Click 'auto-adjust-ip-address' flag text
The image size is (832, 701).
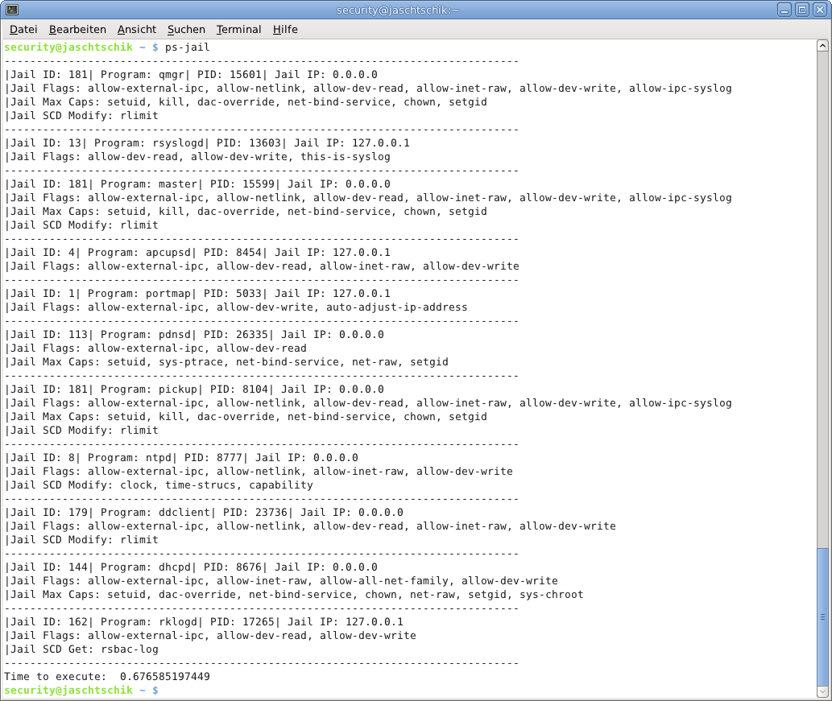pyautogui.click(x=397, y=307)
